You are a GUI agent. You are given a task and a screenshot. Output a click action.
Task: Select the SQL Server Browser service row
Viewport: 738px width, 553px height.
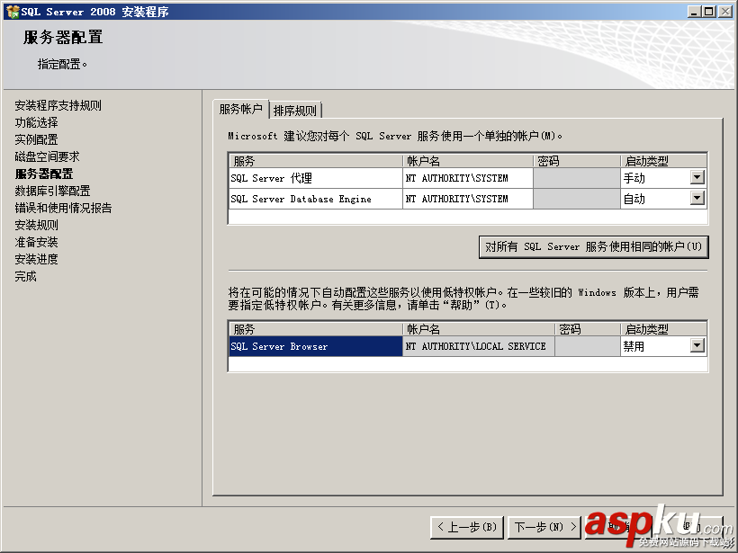[x=315, y=346]
